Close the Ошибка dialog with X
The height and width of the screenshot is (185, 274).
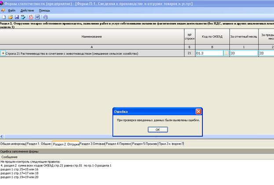tap(198, 112)
